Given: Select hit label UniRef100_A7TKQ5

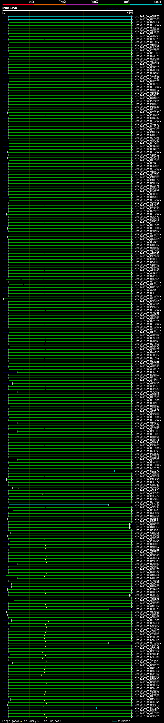Looking at the screenshot, I should pyautogui.click(x=147, y=502).
